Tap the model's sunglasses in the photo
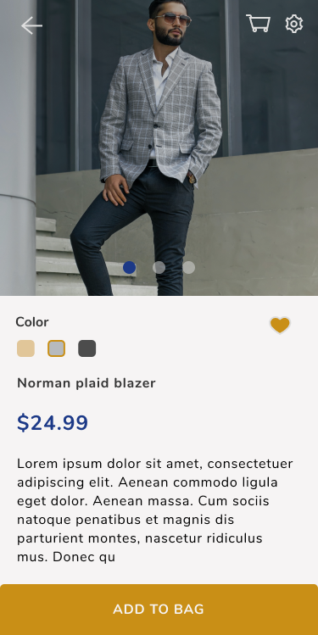The height and width of the screenshot is (635, 318). click(x=172, y=19)
